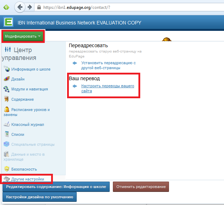The width and height of the screenshot is (224, 205).
Task: Click the URL address bar field
Action: tap(129, 7)
